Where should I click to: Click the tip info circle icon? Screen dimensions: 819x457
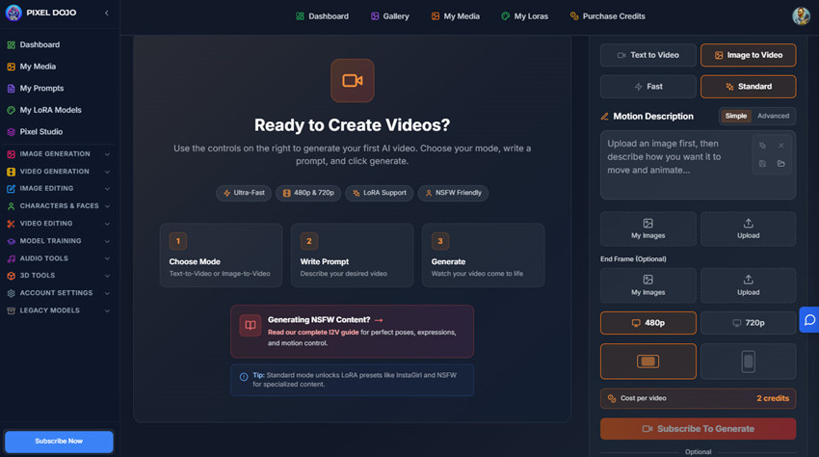(x=244, y=377)
